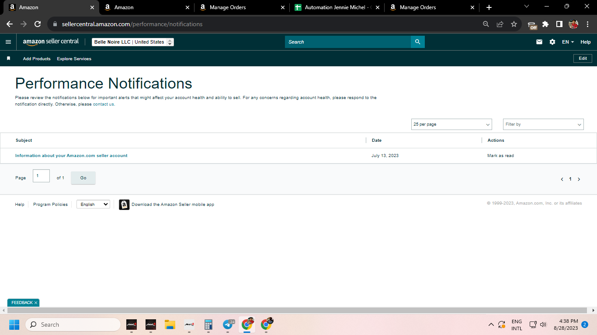597x335 pixels.
Task: Open the ENG INTL keyboard layout switcher
Action: tap(517, 325)
